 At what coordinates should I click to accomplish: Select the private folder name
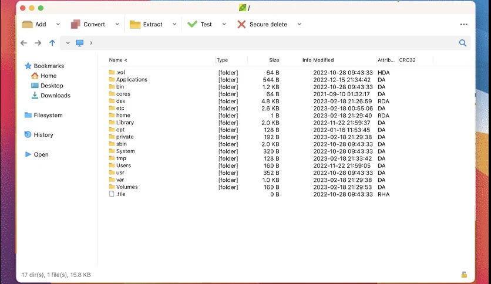pos(125,137)
